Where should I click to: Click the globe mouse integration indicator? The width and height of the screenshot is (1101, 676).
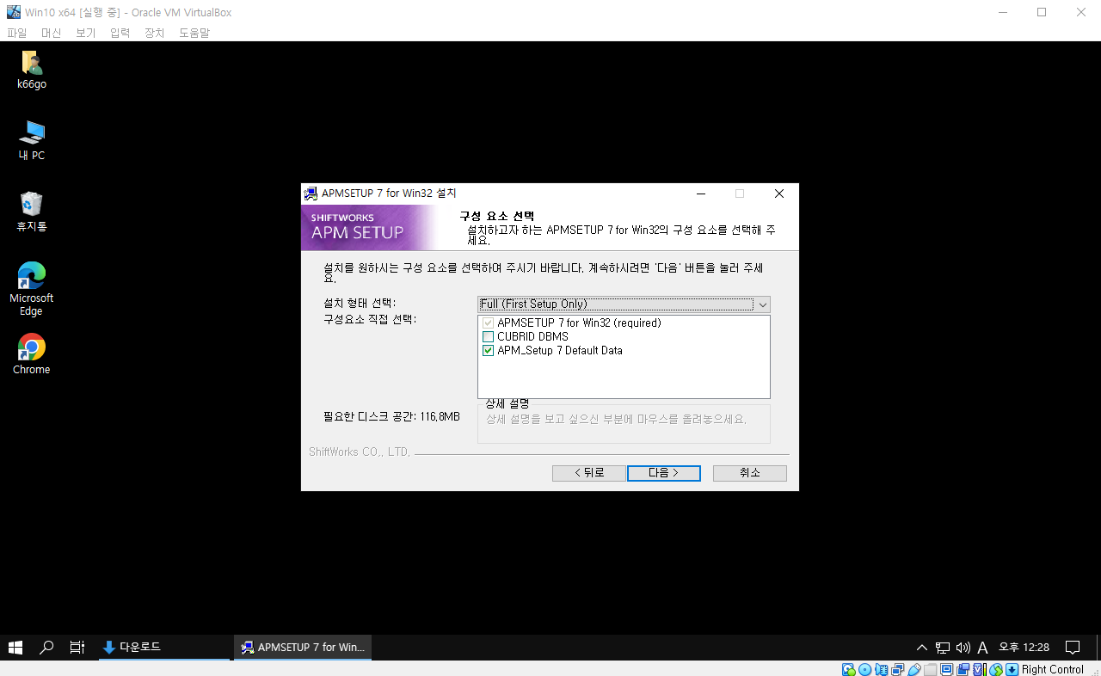[996, 670]
